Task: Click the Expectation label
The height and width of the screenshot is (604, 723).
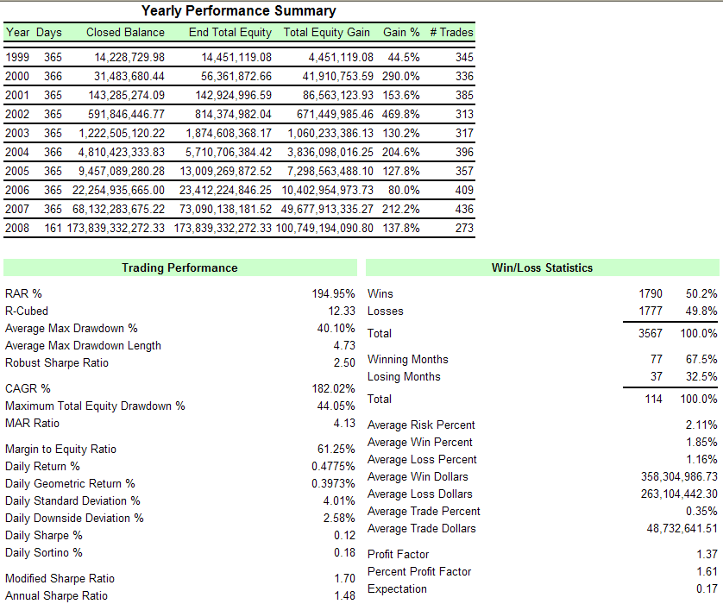Action: point(397,588)
